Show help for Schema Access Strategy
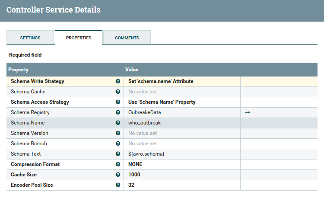The width and height of the screenshot is (324, 201). (x=118, y=102)
